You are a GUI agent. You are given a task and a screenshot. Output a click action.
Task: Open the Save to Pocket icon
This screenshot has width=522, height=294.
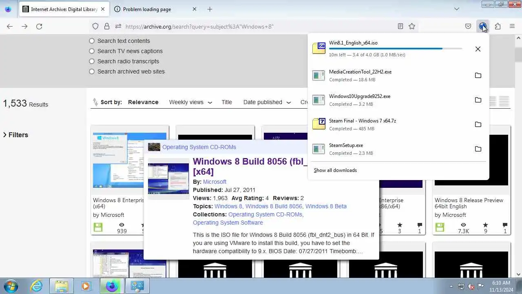[x=468, y=26]
